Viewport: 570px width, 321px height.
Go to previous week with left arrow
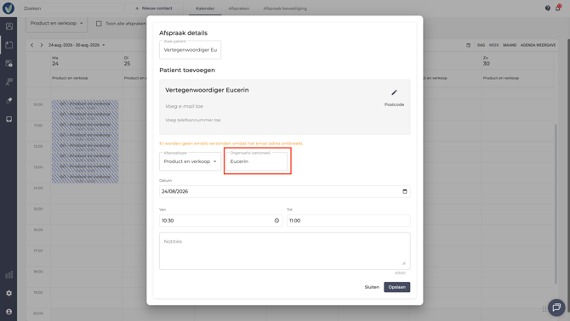pyautogui.click(x=32, y=45)
